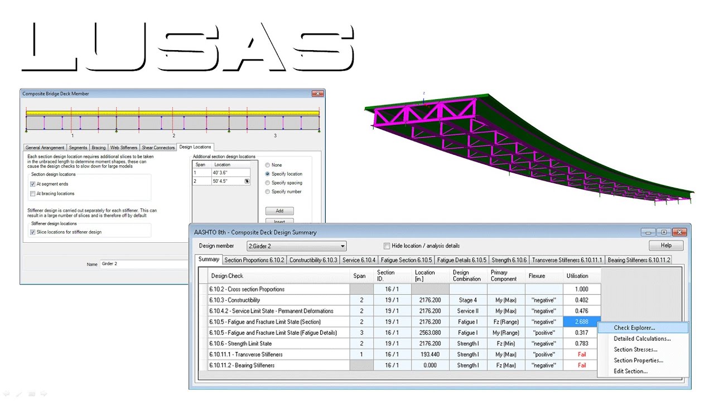Click the Name field containing Girder 2
The image size is (714, 401).
coord(145,264)
